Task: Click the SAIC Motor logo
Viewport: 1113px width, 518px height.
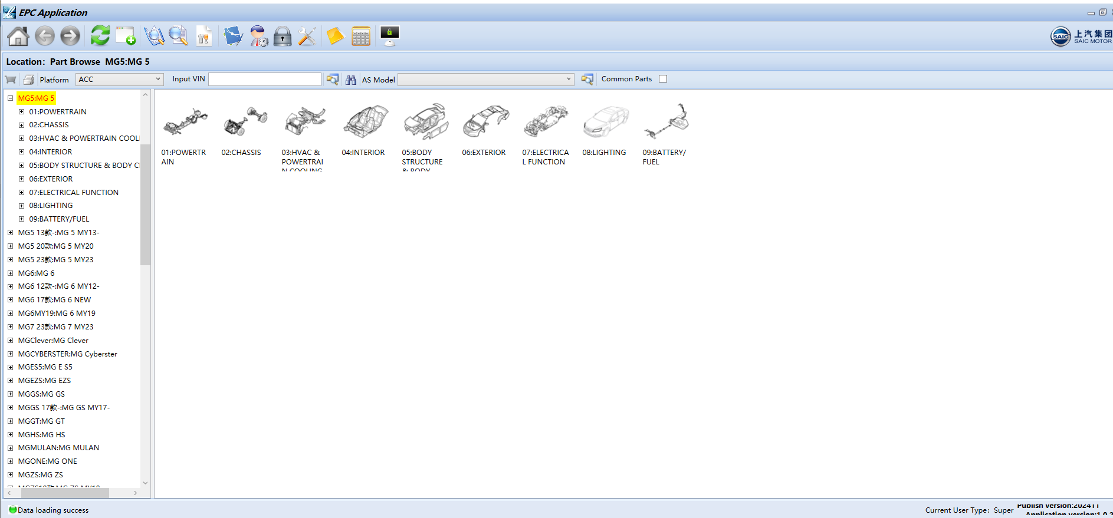Action: (x=1081, y=37)
